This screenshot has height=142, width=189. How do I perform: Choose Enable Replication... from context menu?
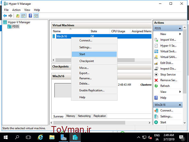[x=94, y=91]
